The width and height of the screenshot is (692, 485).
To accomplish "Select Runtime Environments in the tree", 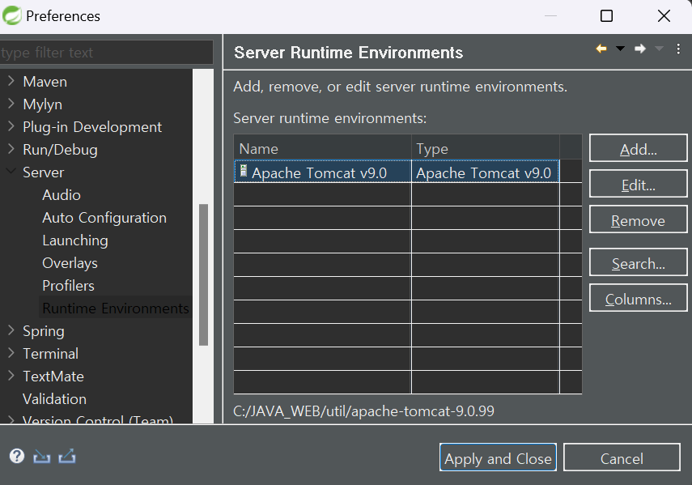I will [x=116, y=308].
